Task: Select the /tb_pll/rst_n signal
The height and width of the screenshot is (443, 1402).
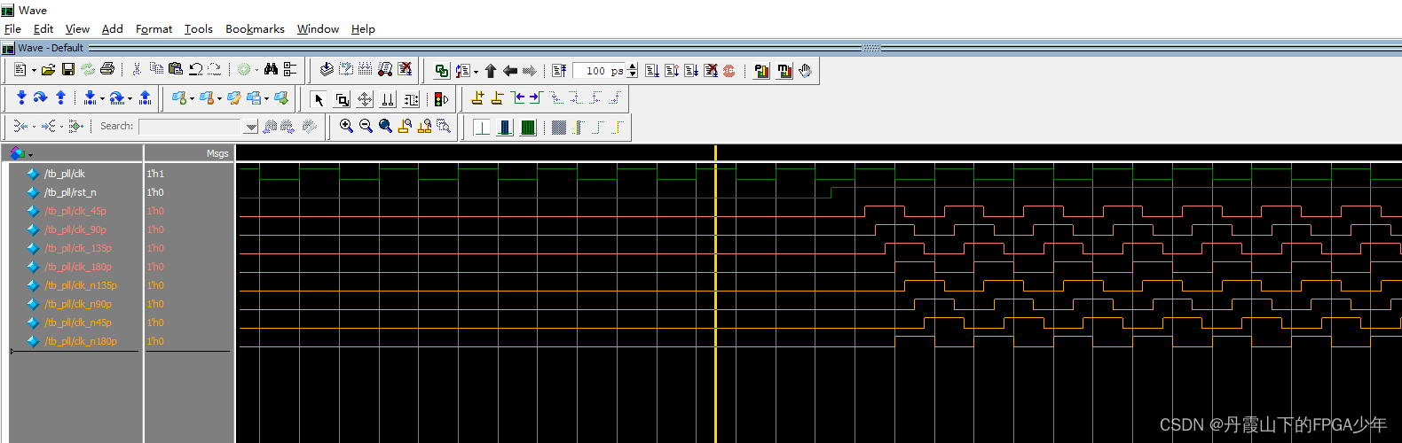Action: pyautogui.click(x=70, y=192)
